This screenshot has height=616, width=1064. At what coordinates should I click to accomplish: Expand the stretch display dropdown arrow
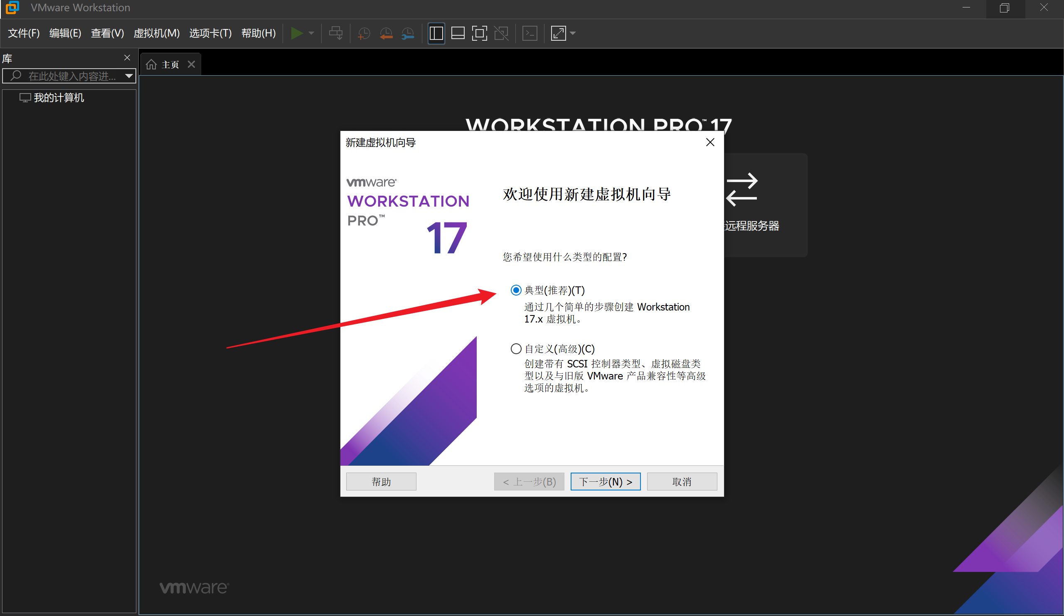click(x=573, y=33)
